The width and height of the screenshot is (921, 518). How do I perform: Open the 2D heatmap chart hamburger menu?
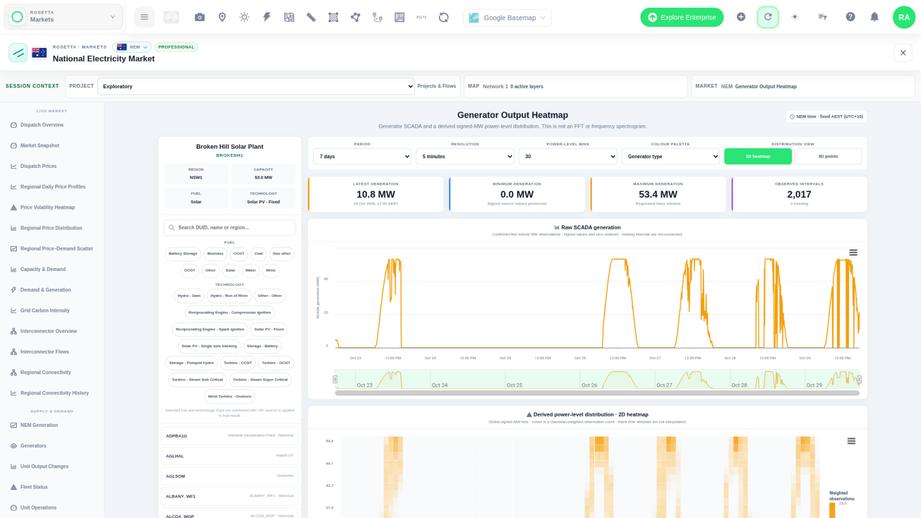pos(851,441)
